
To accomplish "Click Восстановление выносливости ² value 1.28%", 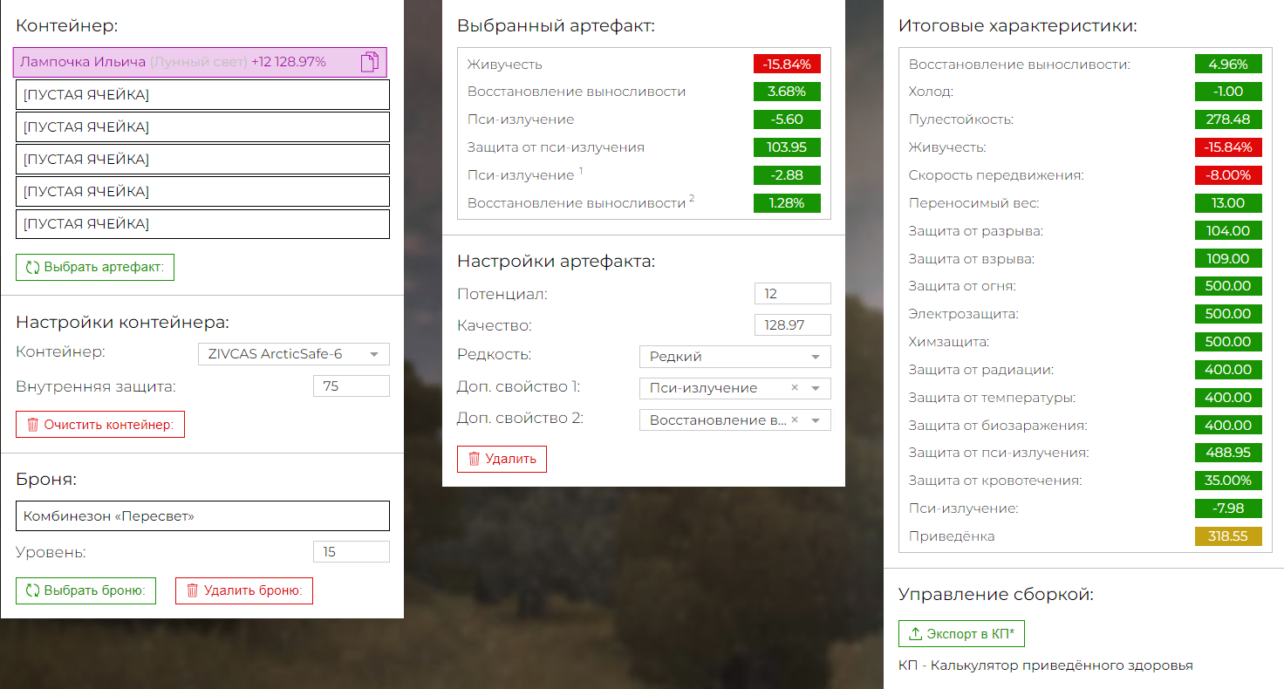I will (787, 203).
